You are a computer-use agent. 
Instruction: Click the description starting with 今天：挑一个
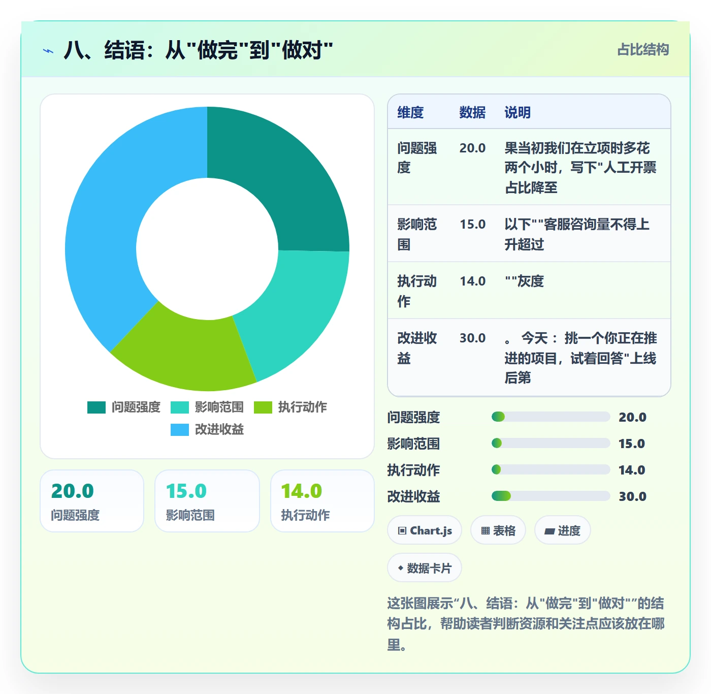[x=580, y=358]
